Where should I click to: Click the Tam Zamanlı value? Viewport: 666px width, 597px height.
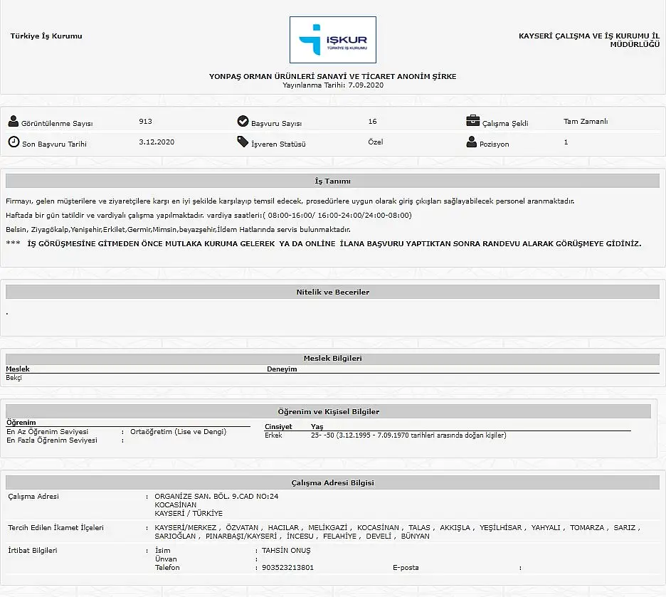pos(586,122)
